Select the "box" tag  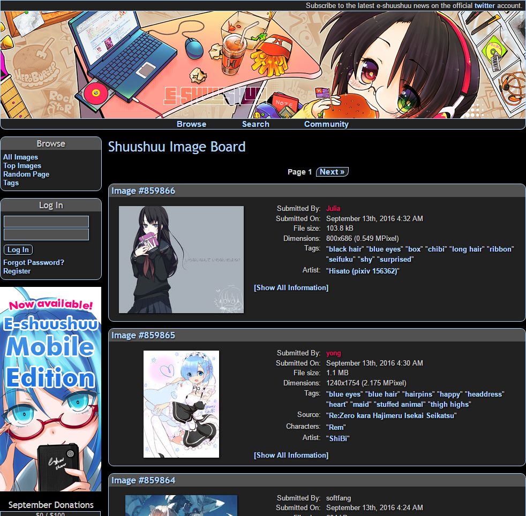[414, 249]
